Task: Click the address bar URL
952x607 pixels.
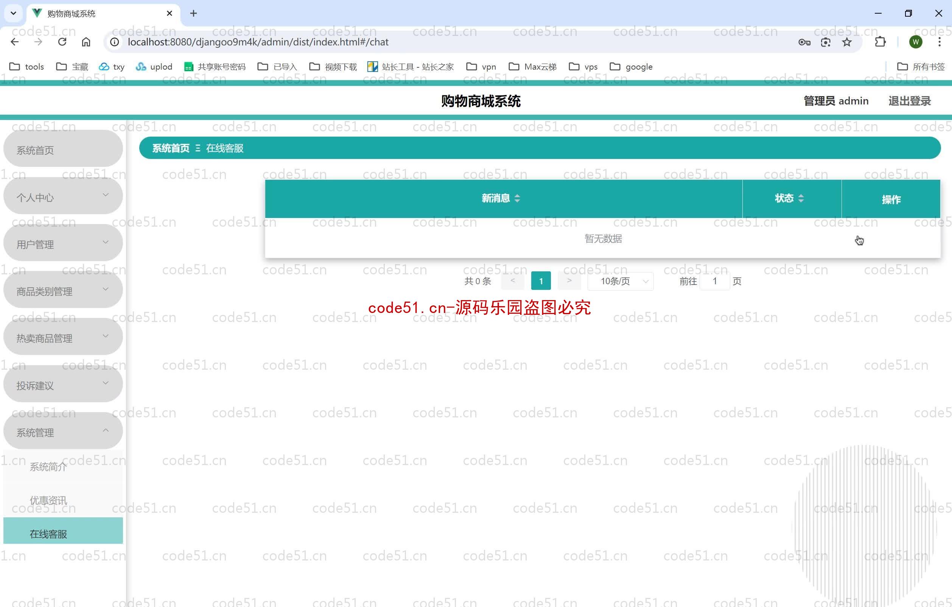Action: click(258, 42)
